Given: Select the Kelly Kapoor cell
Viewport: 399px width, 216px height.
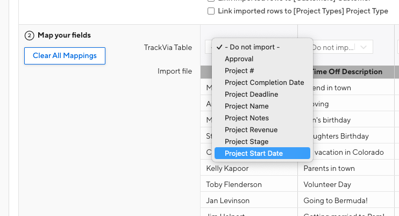Looking at the screenshot, I should [x=228, y=168].
